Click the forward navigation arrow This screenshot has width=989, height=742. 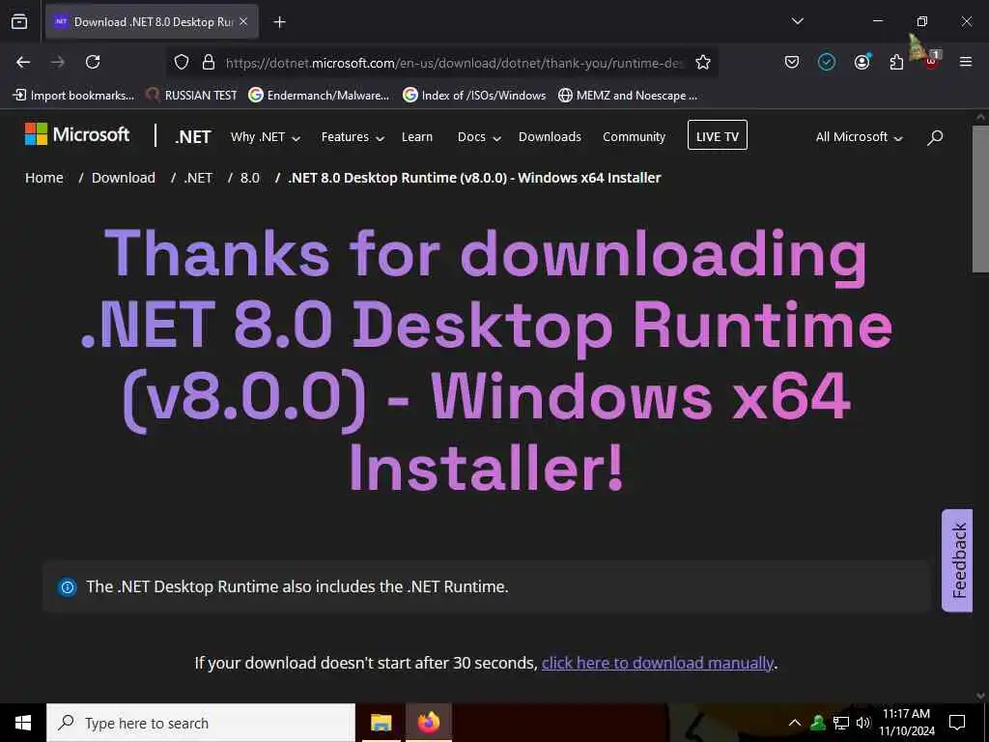click(58, 62)
